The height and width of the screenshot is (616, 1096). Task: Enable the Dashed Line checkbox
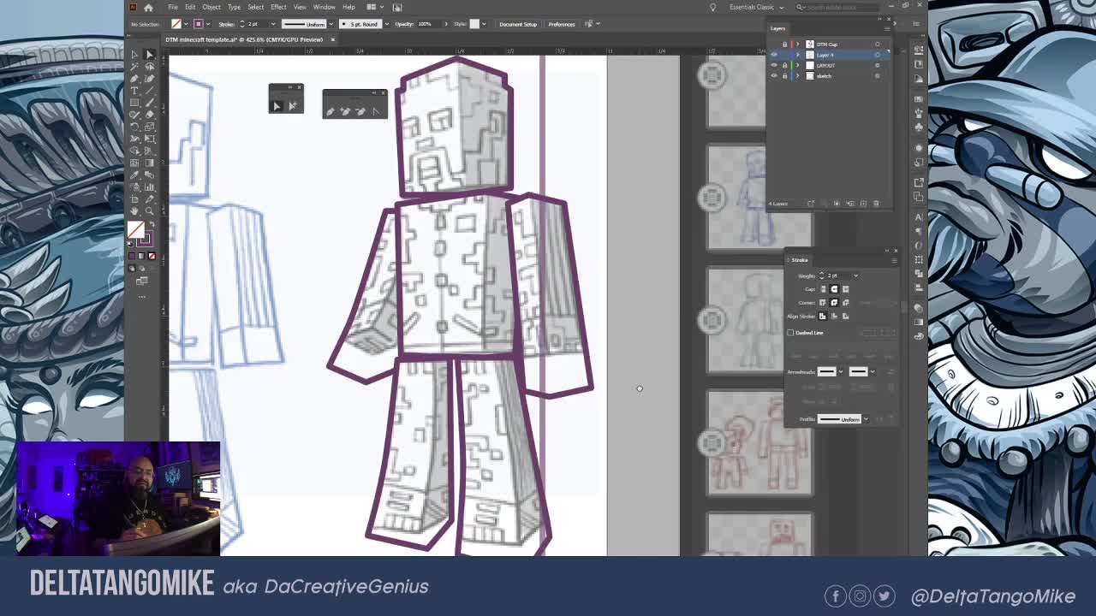(x=790, y=333)
